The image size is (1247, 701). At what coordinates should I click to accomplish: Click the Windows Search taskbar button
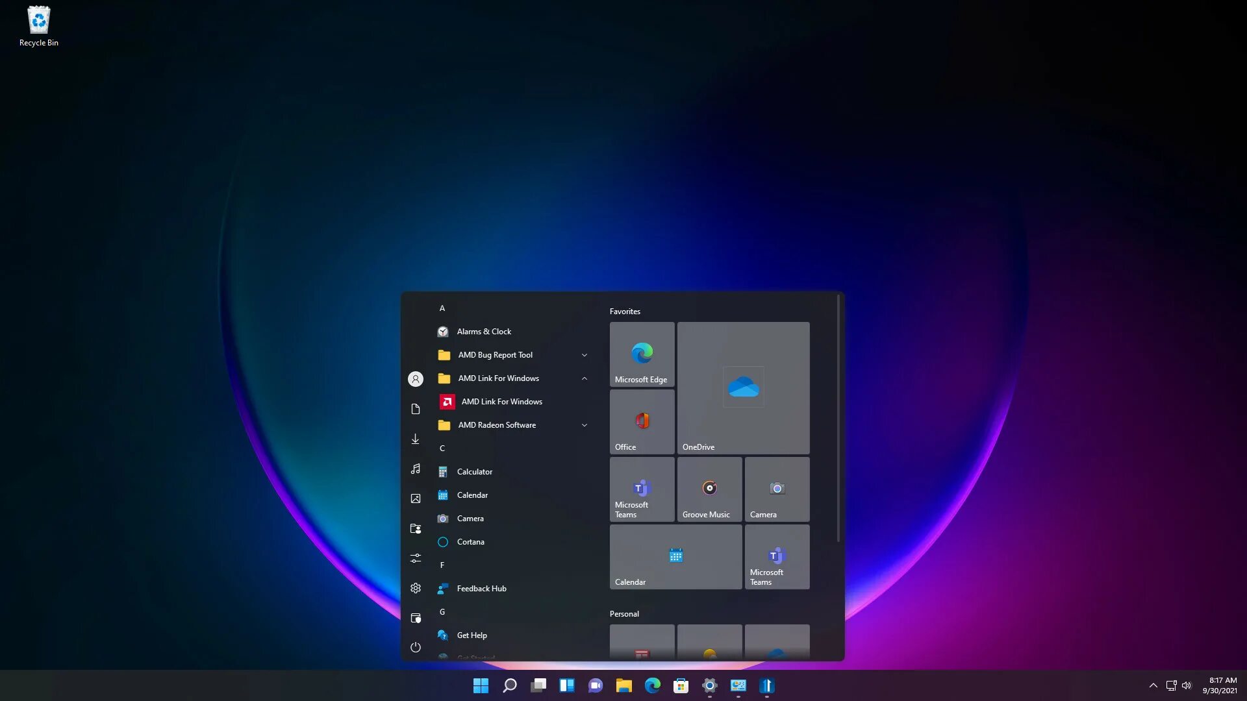coord(509,685)
